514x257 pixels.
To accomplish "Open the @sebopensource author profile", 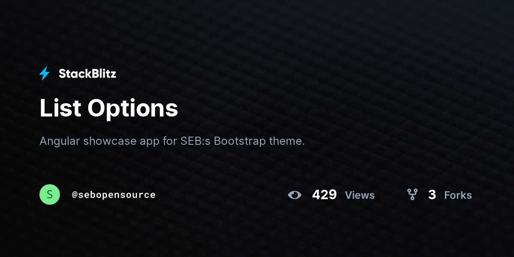I will [x=114, y=195].
